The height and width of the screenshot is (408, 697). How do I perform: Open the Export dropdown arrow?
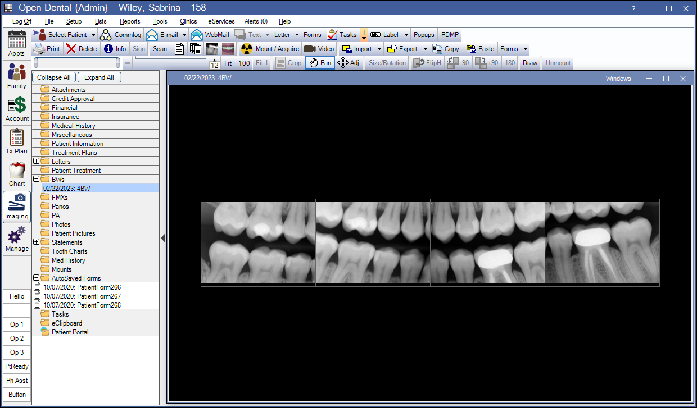pyautogui.click(x=424, y=49)
